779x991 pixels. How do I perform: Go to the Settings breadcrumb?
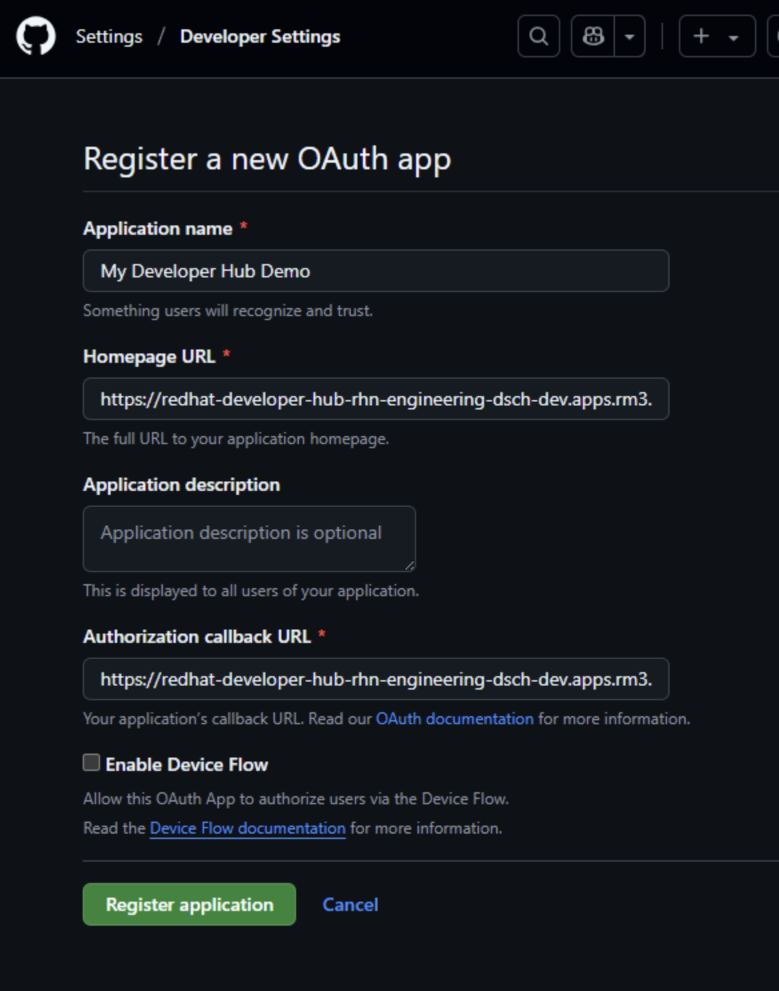pos(109,36)
